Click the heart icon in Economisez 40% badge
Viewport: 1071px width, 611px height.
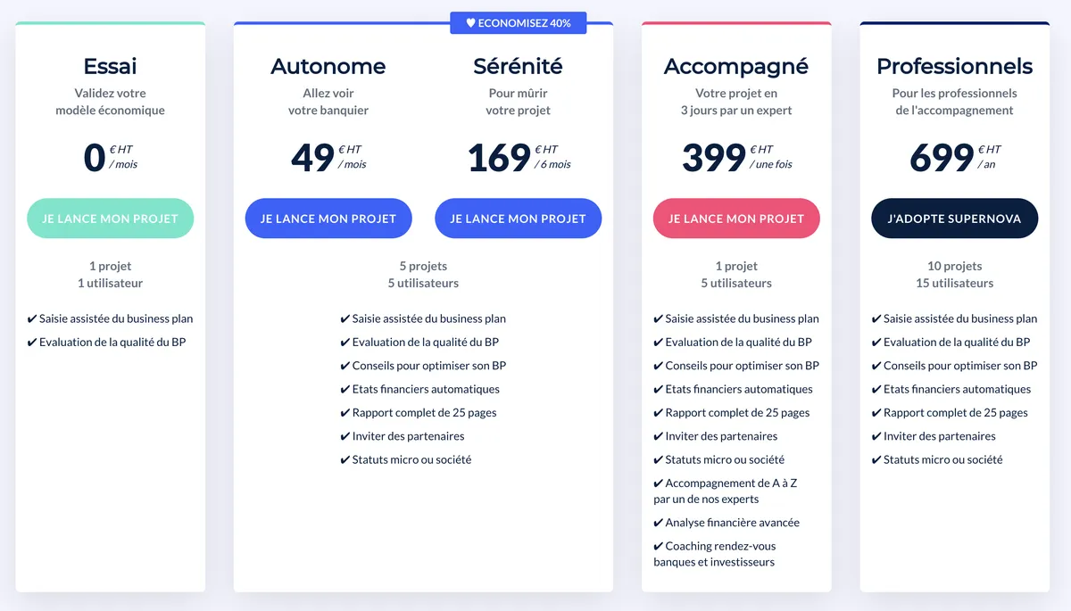(470, 23)
